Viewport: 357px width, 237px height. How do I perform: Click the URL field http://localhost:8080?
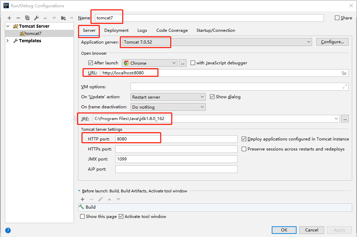pyautogui.click(x=224, y=73)
